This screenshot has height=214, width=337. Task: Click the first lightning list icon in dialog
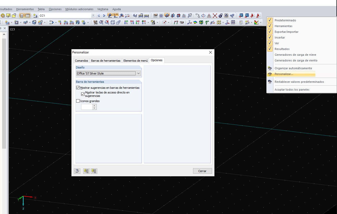(86, 171)
